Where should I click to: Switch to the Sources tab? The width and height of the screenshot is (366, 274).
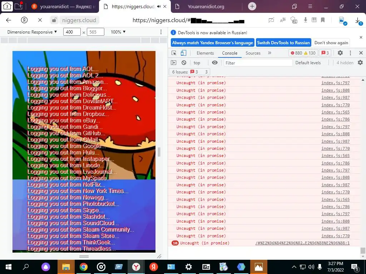(253, 53)
